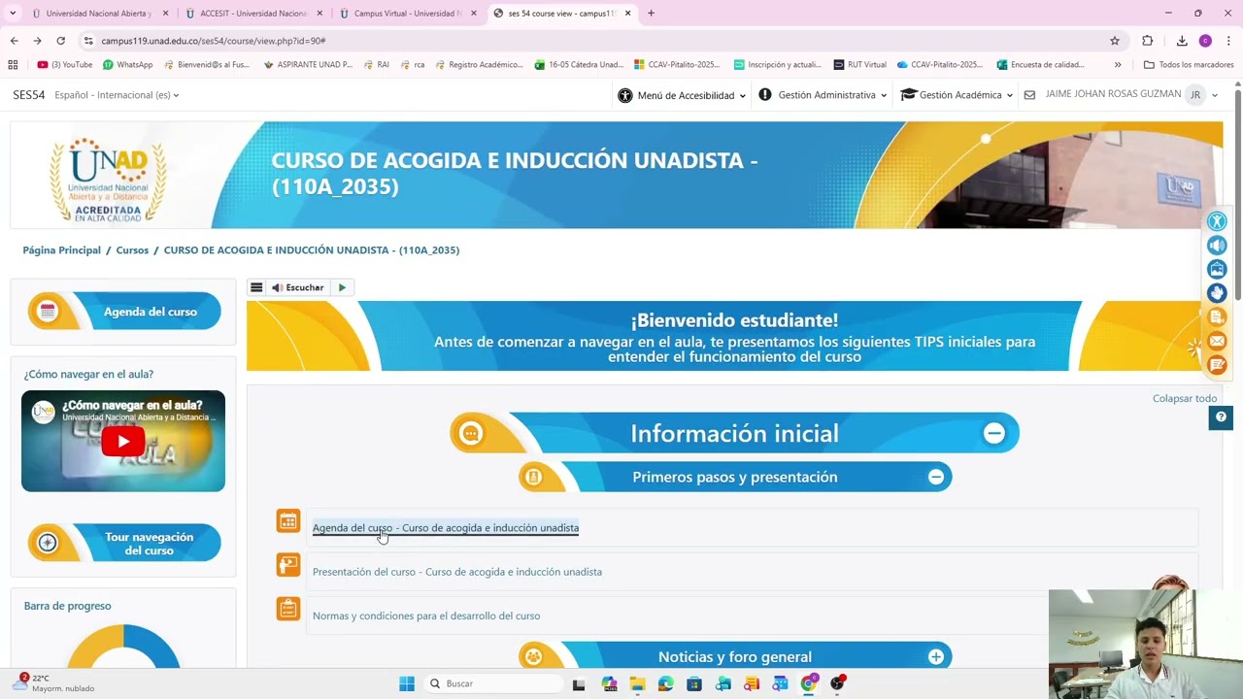Open the language selector Español - Internacional
The width and height of the screenshot is (1243, 699).
point(117,95)
